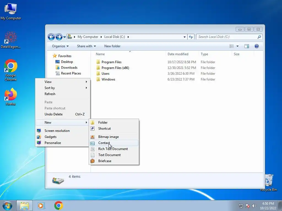Image resolution: width=282 pixels, height=211 pixels.
Task: Toggle the preview pane button
Action: click(247, 46)
